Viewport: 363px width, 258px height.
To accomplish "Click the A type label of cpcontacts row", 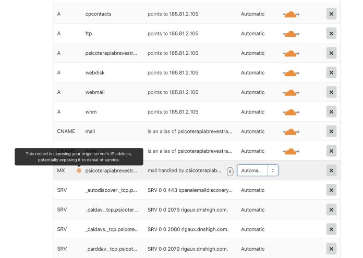I will (x=59, y=14).
